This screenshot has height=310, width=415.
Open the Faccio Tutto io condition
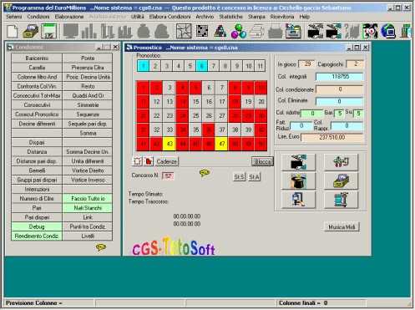(x=88, y=199)
